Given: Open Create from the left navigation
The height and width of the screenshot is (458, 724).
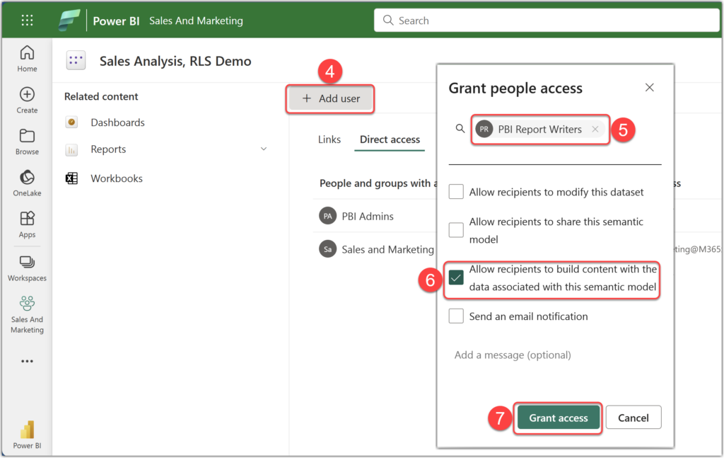Looking at the screenshot, I should pyautogui.click(x=27, y=101).
